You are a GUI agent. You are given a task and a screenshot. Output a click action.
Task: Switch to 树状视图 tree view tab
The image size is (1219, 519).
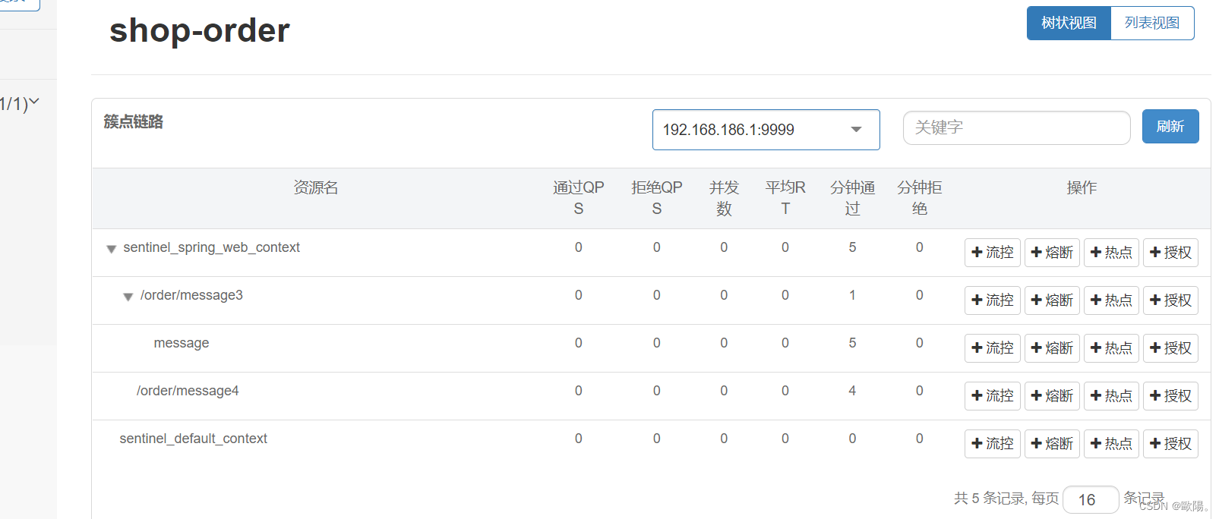pyautogui.click(x=1069, y=23)
